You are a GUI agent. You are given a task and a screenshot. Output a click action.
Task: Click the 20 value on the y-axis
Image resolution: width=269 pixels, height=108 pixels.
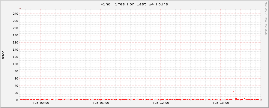(x=16, y=93)
